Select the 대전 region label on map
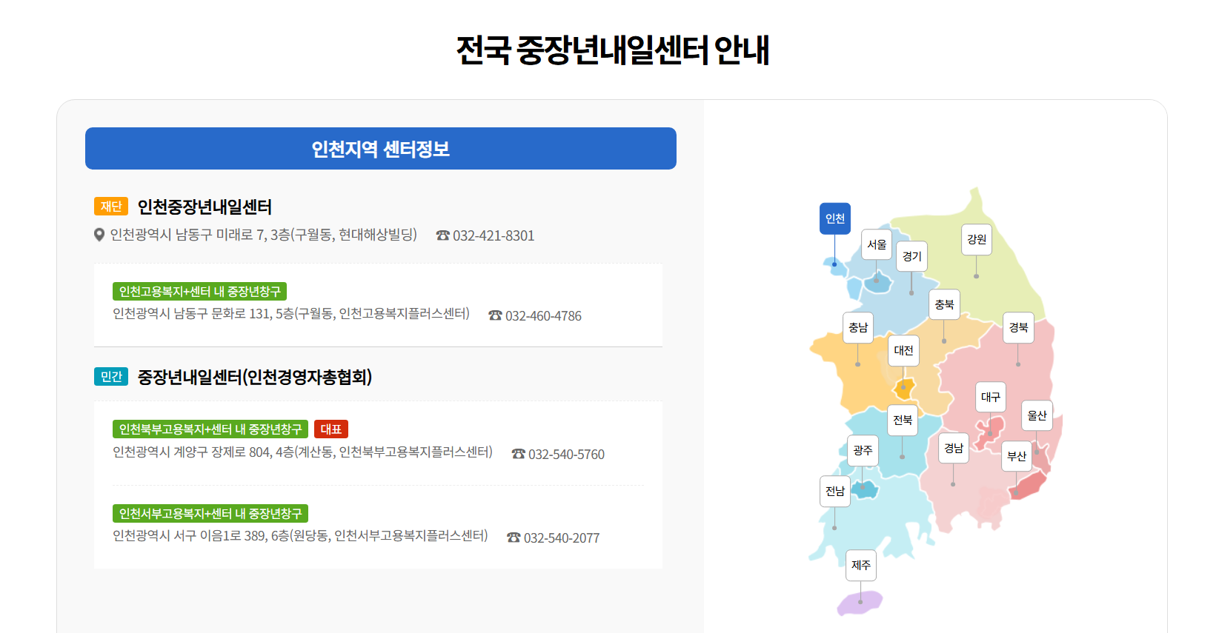 coord(903,350)
